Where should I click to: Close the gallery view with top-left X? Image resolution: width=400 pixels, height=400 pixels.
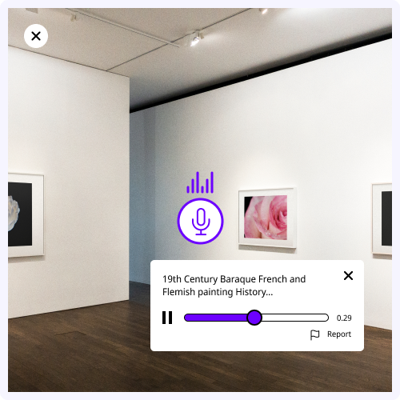pyautogui.click(x=36, y=36)
